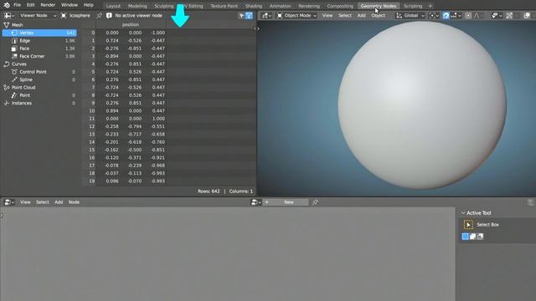Open the snapping options dropdown
This screenshot has height=301, width=536.
(456, 15)
